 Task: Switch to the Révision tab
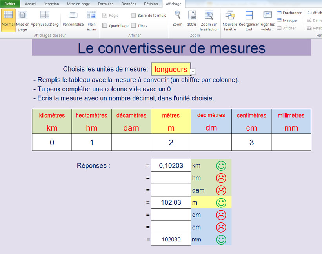pos(151,4)
